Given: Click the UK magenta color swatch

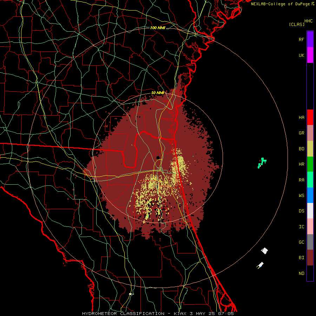Looking at the screenshot, I should 310,55.
